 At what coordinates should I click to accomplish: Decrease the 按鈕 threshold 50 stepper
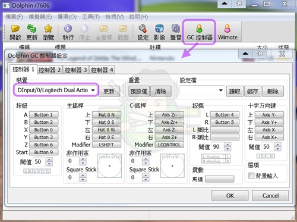pyautogui.click(x=49, y=164)
